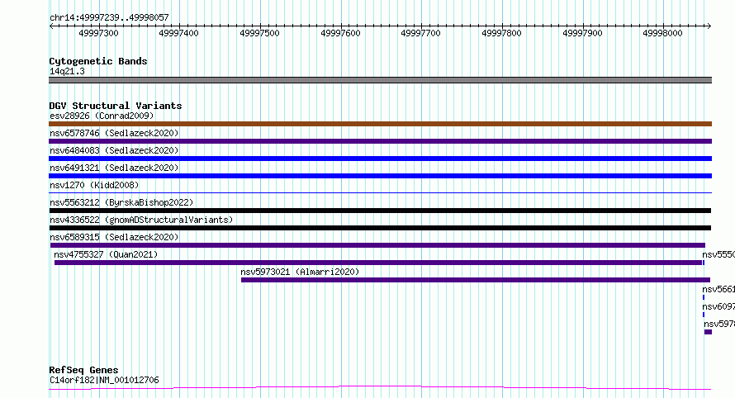Click the nsv5973021 (Almarri2020) label
The height and width of the screenshot is (398, 735).
[300, 272]
